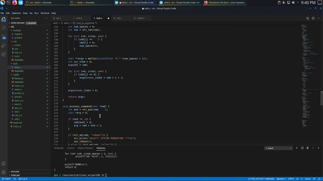Open the editor more actions ellipsis

318,18
